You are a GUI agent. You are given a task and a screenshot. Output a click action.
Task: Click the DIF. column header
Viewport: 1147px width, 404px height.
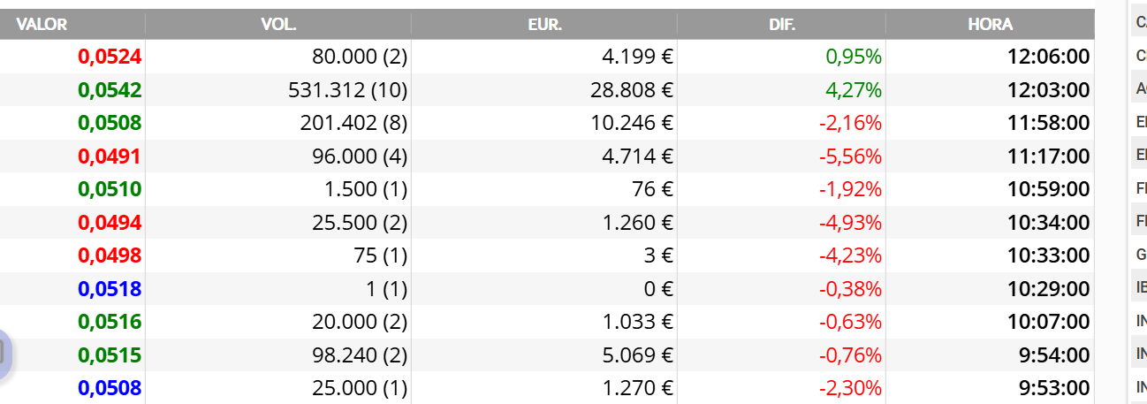coord(782,25)
